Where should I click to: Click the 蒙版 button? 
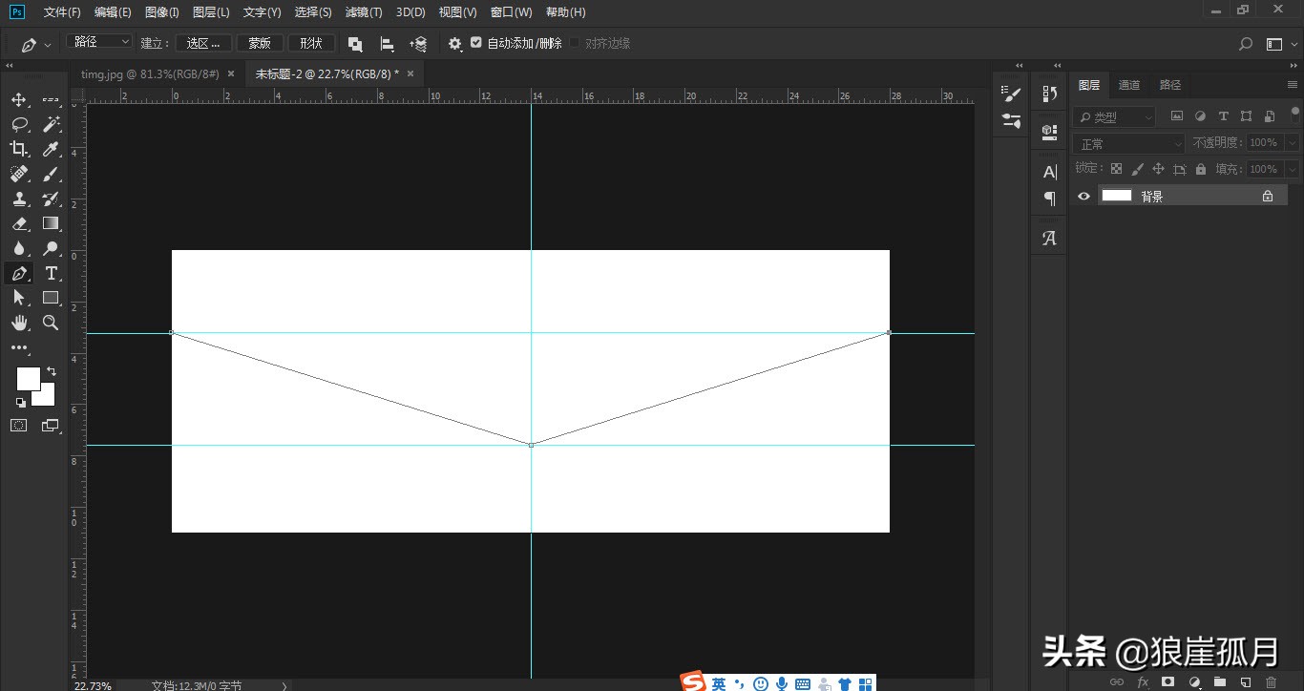click(260, 43)
